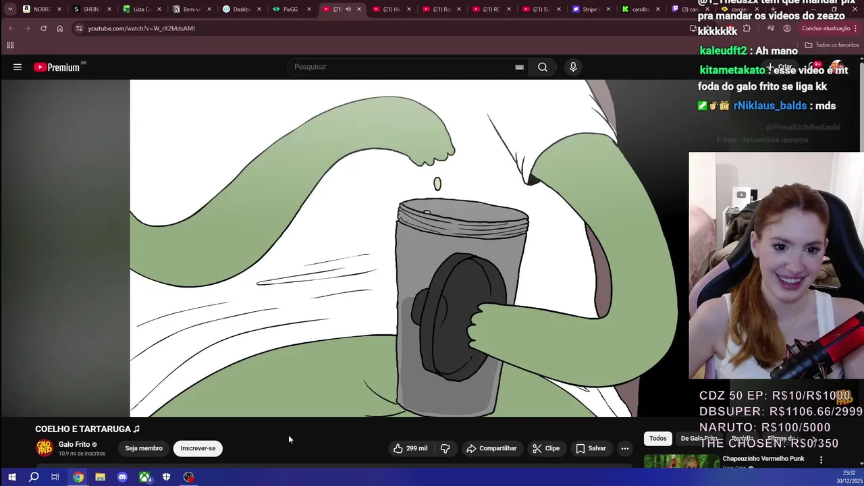Image resolution: width=864 pixels, height=486 pixels.
Task: Switch to the PixGG browser tab
Action: (292, 9)
